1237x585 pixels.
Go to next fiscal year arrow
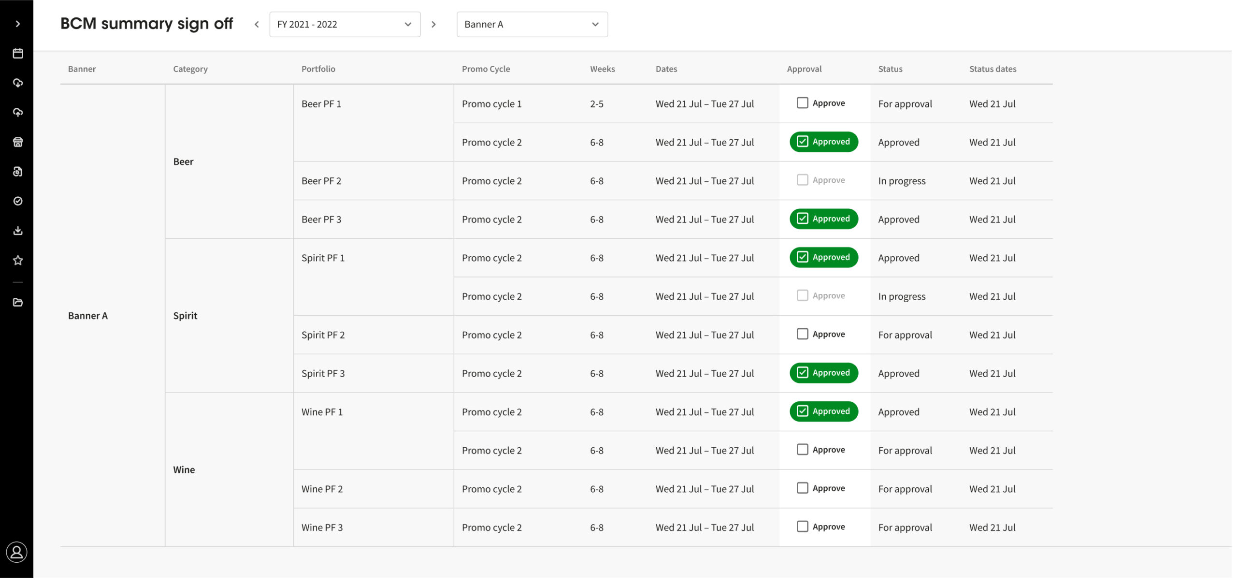[433, 24]
